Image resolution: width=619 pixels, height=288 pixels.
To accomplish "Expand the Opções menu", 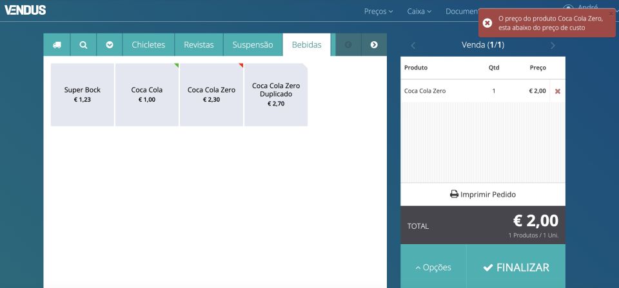I will point(433,267).
